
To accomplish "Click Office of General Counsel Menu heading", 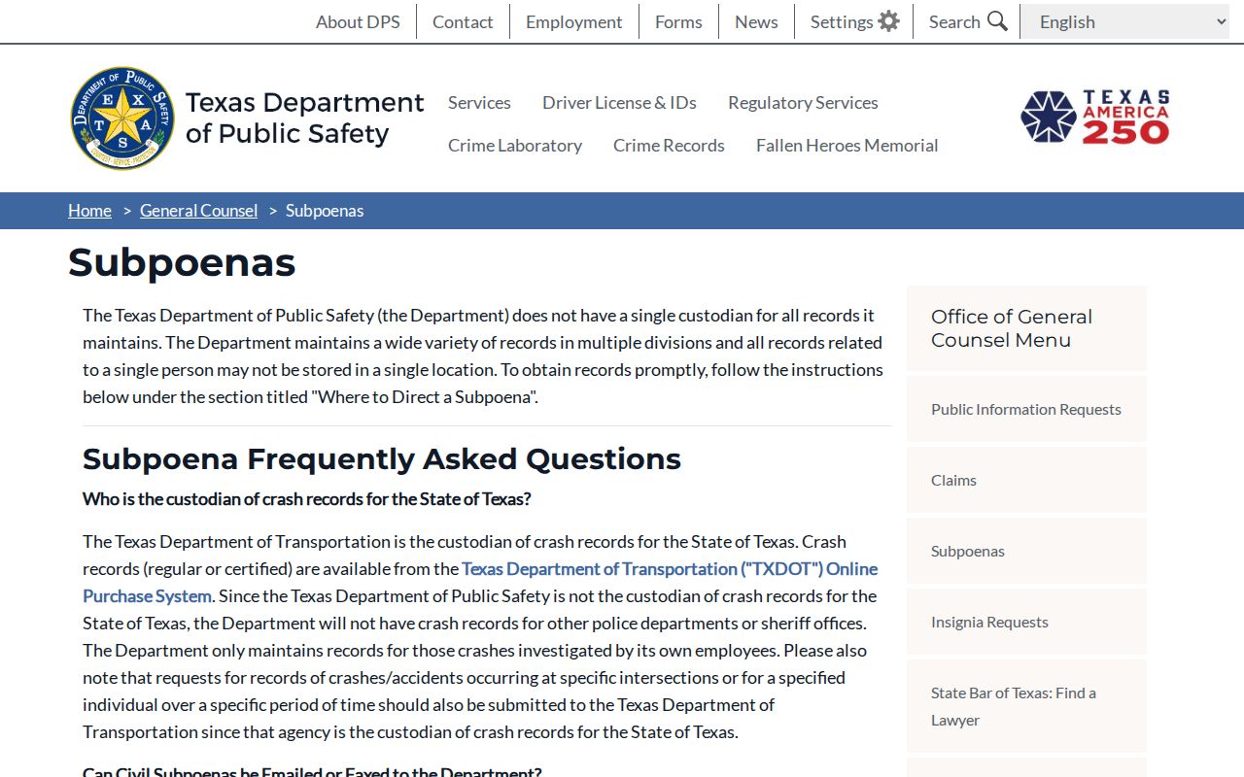I will pos(1012,328).
